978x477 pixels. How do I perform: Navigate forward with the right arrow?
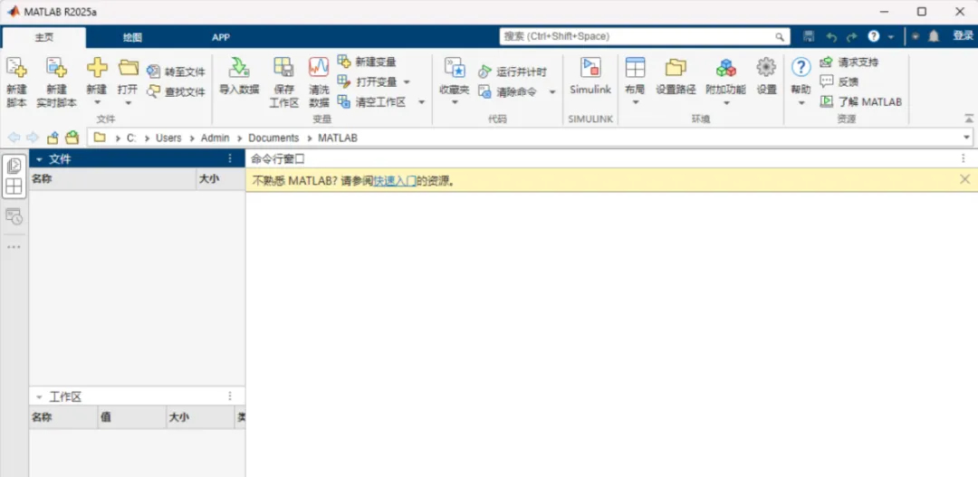(33, 138)
